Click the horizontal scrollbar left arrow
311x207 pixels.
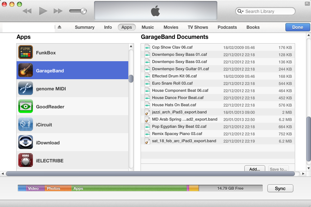pyautogui.click(x=3, y=174)
